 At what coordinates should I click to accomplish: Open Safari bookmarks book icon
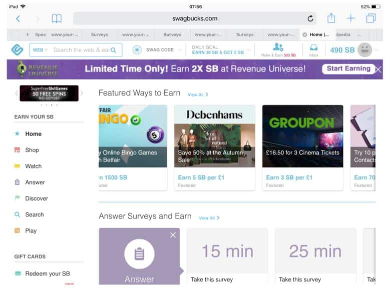pos(57,18)
